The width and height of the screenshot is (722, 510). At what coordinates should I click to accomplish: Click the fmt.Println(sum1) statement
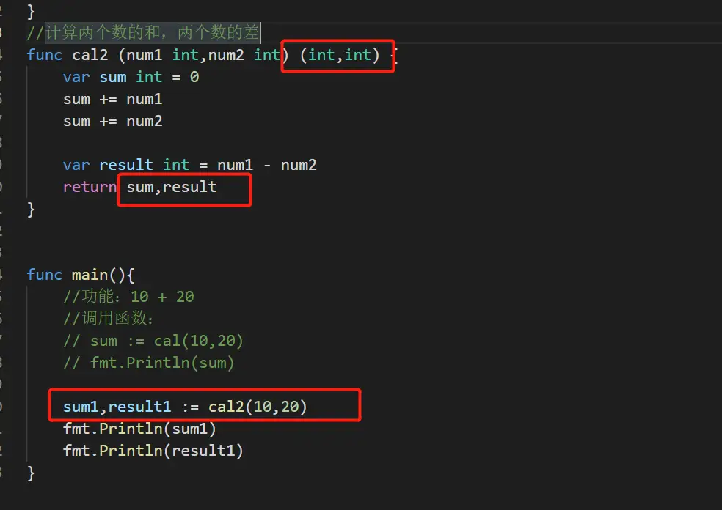(x=139, y=428)
